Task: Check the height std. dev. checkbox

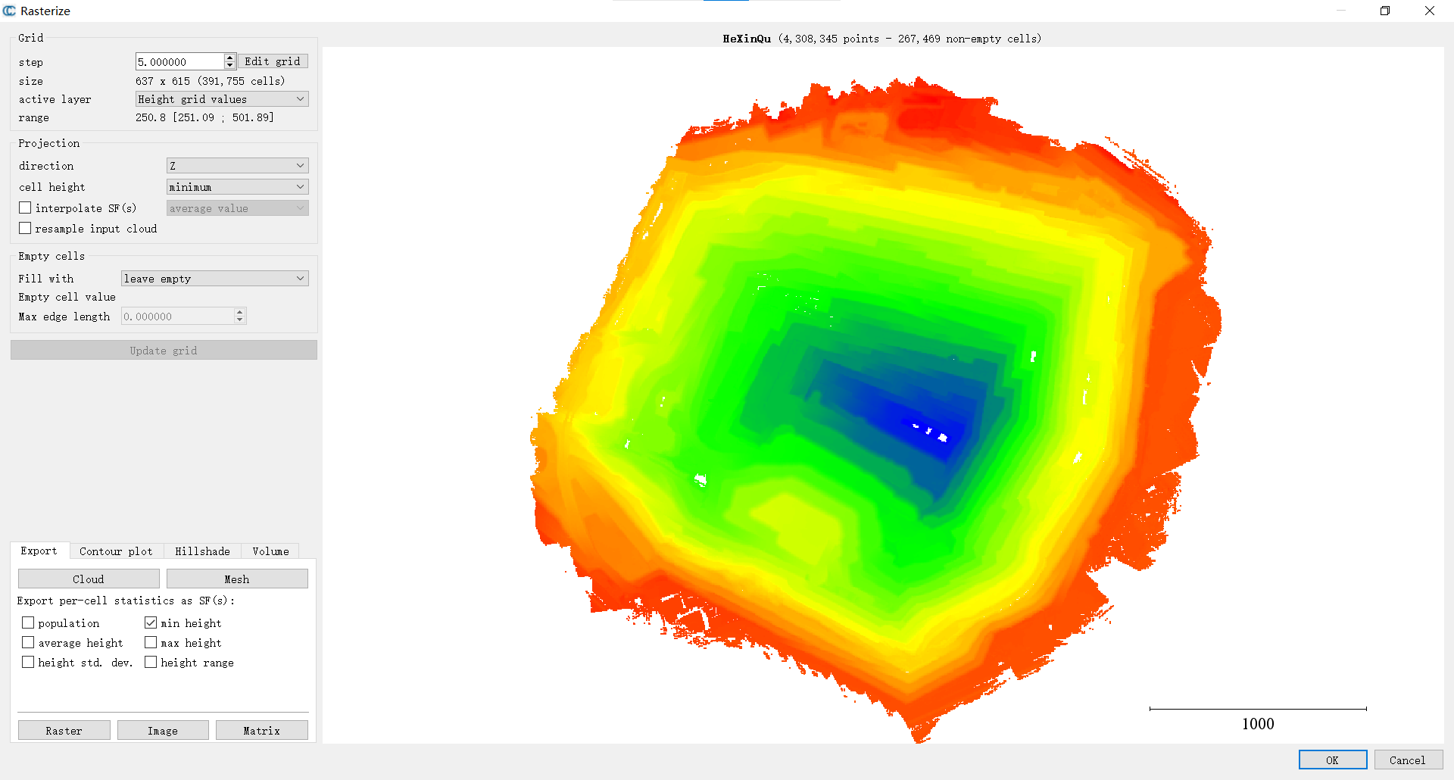Action: (x=28, y=662)
